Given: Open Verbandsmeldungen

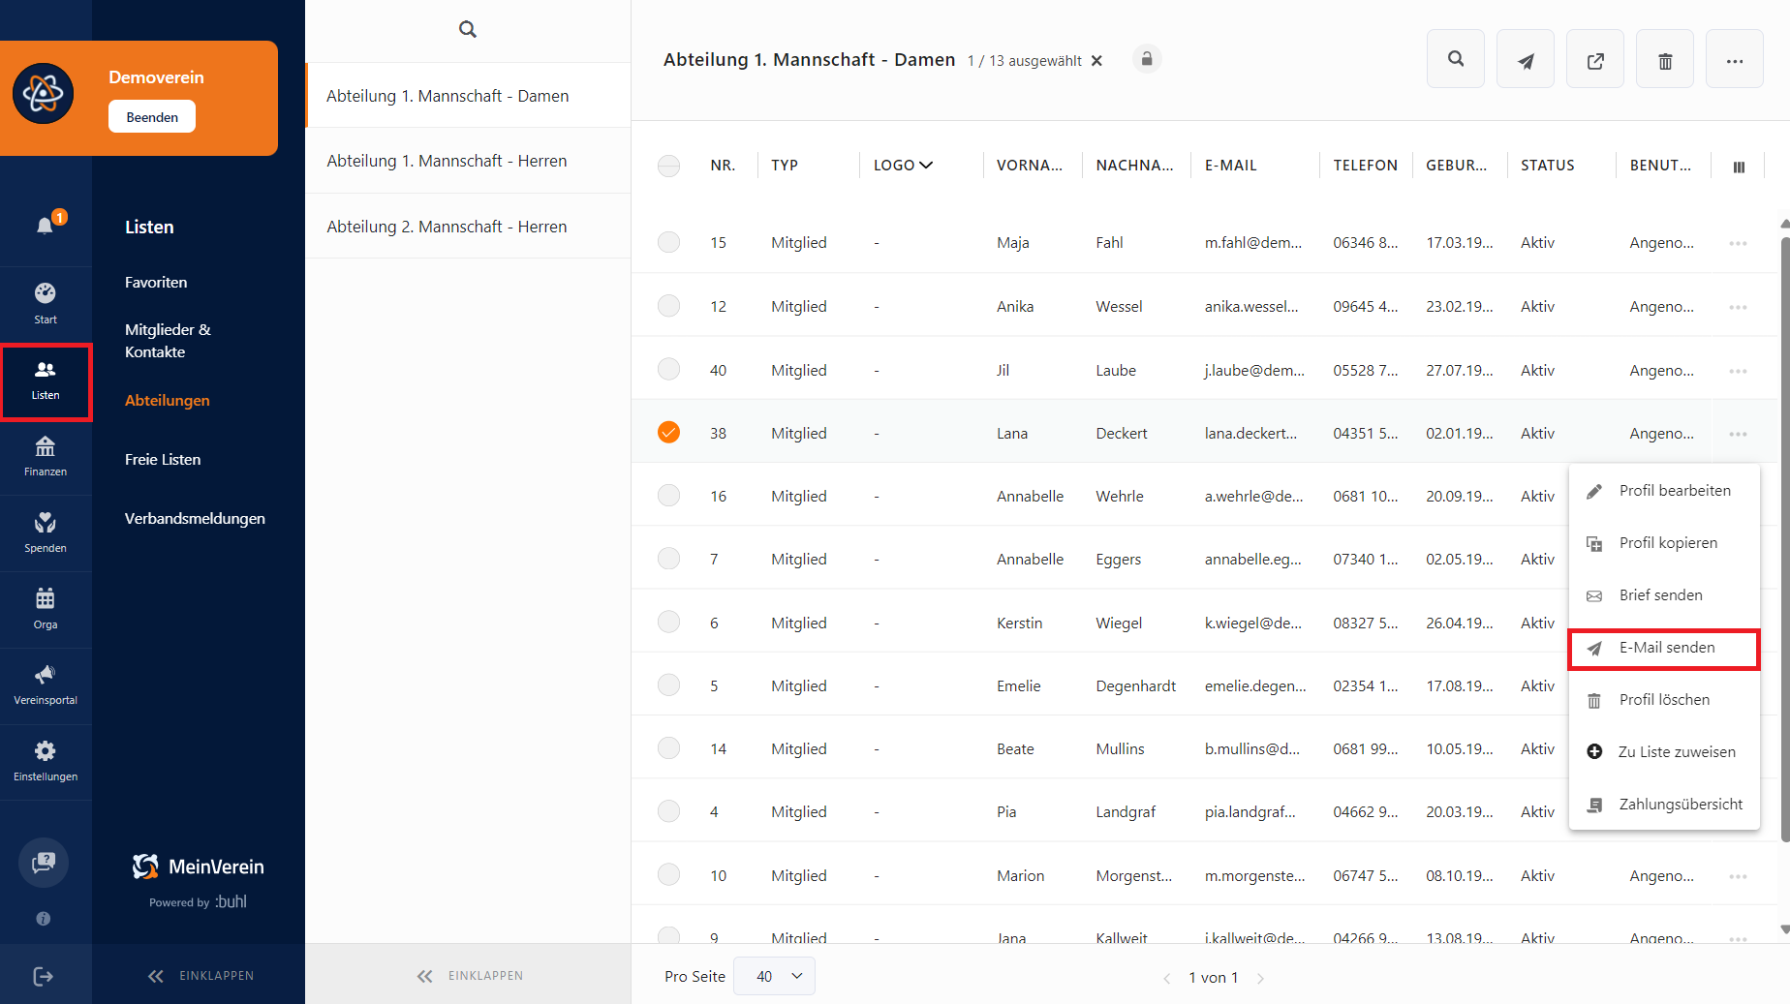Looking at the screenshot, I should point(195,519).
